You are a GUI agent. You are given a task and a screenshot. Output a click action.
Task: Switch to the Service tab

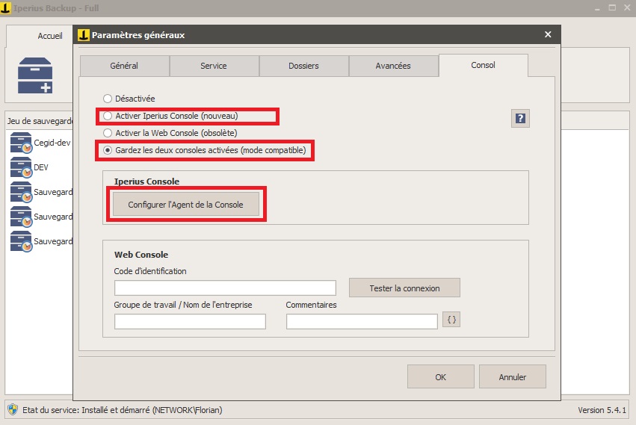coord(214,66)
